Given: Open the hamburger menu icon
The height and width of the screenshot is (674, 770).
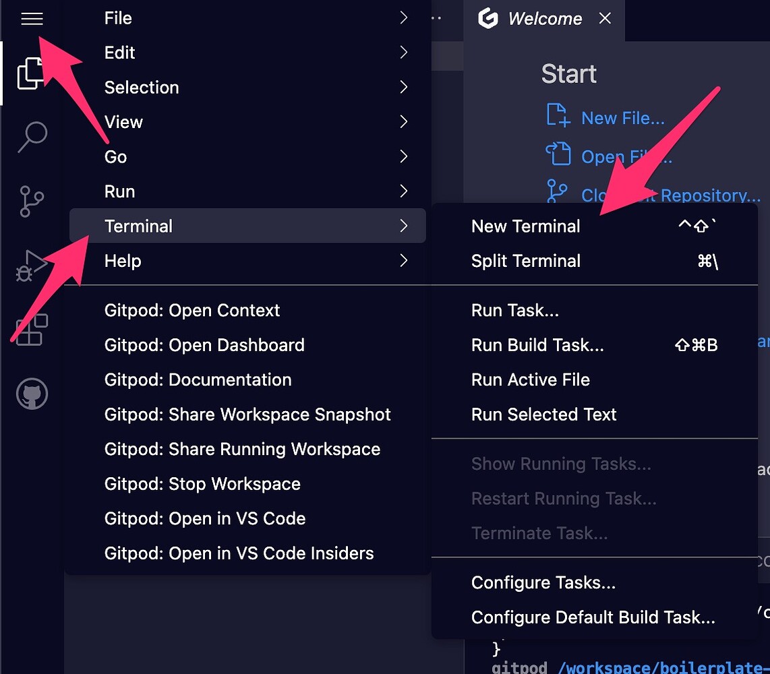Looking at the screenshot, I should tap(32, 19).
